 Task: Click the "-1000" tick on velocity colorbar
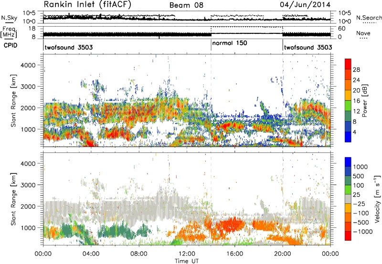point(362,232)
